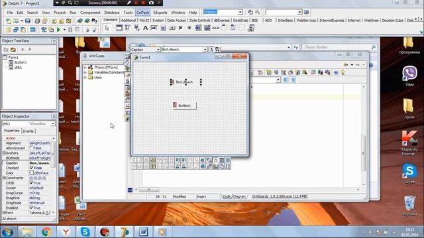
Task: Open Google Chrome from the taskbar
Action: click(46, 232)
